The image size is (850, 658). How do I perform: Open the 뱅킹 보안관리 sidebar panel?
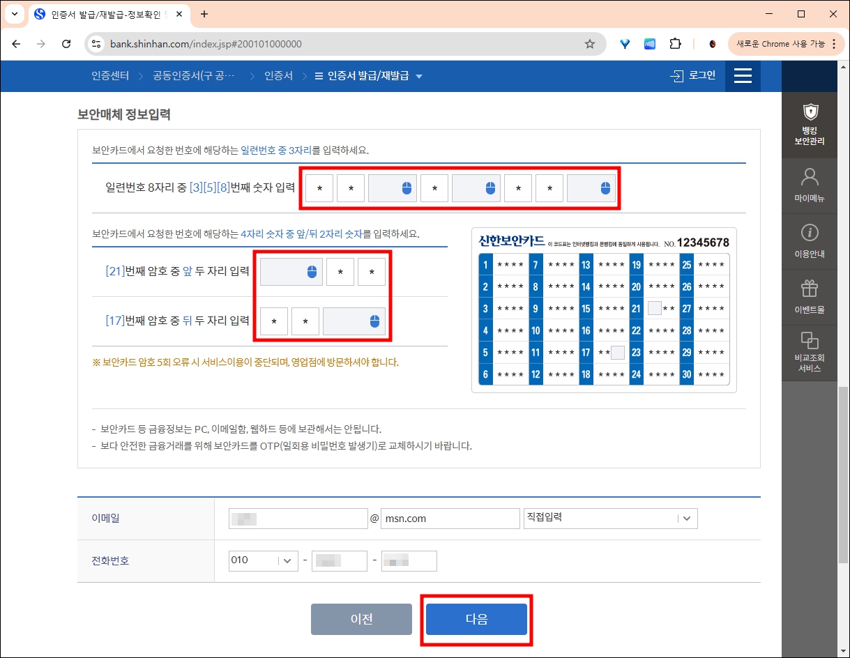pos(809,124)
